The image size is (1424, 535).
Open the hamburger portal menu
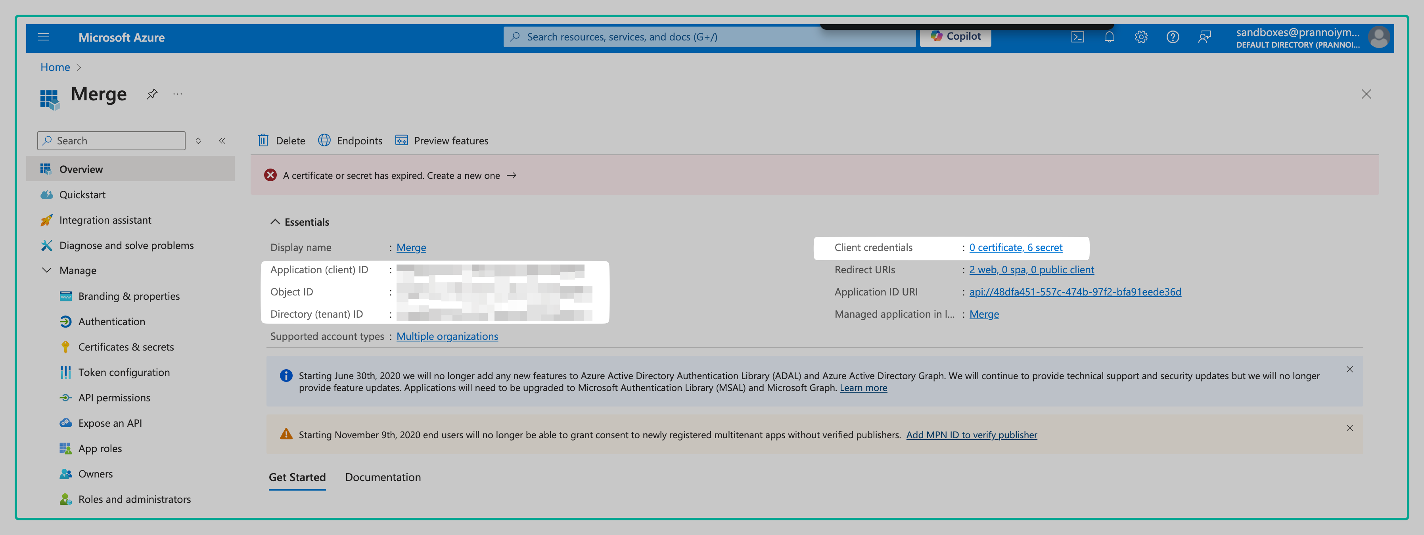44,37
